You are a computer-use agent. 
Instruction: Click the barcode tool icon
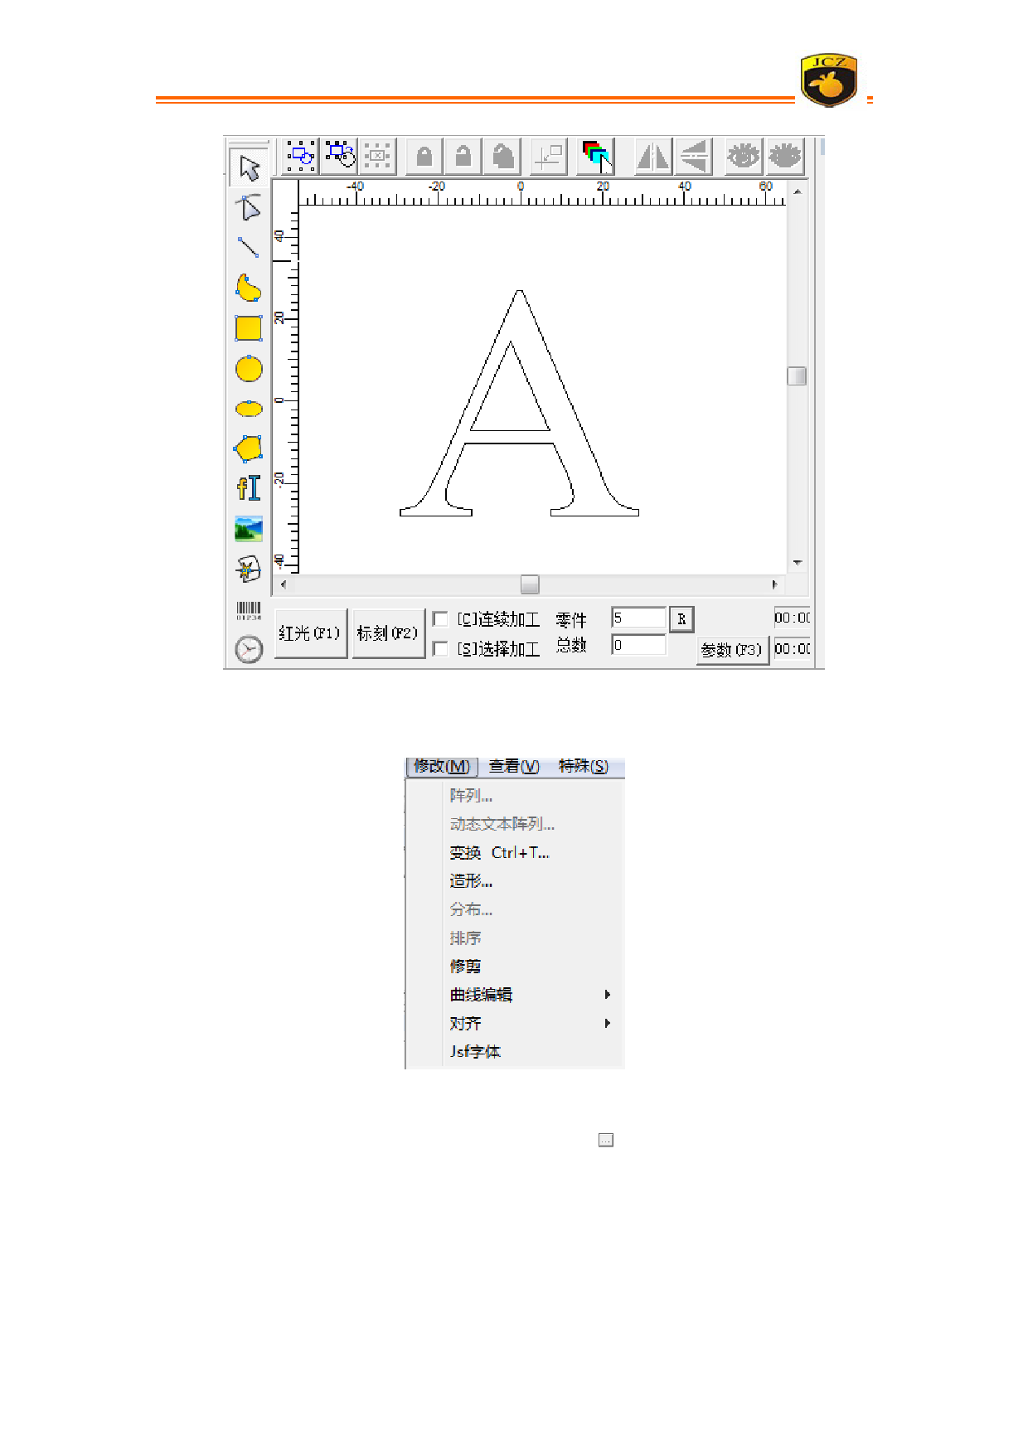pos(249,611)
